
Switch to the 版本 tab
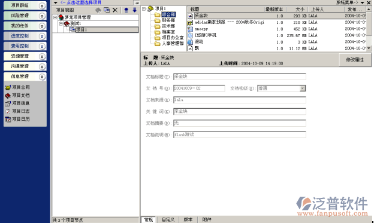click(x=188, y=219)
